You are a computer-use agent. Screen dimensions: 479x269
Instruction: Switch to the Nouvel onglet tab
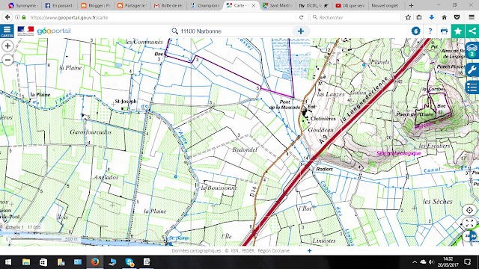[x=385, y=5]
